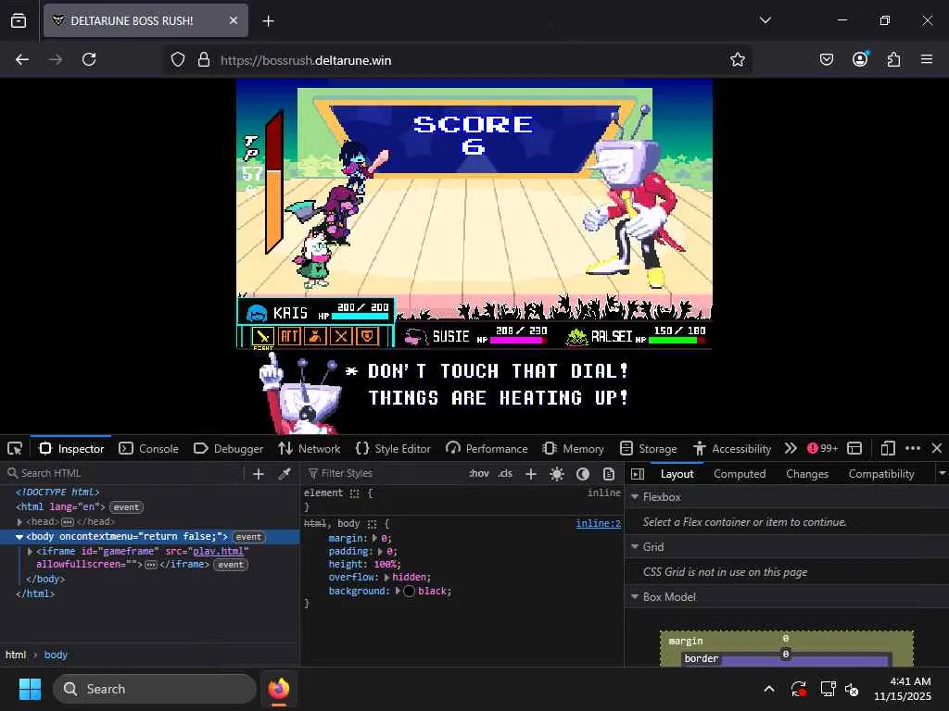
Task: Open the Console panel
Action: (x=149, y=449)
